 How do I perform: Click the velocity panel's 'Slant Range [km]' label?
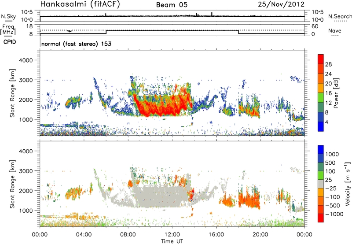[x=12, y=184]
